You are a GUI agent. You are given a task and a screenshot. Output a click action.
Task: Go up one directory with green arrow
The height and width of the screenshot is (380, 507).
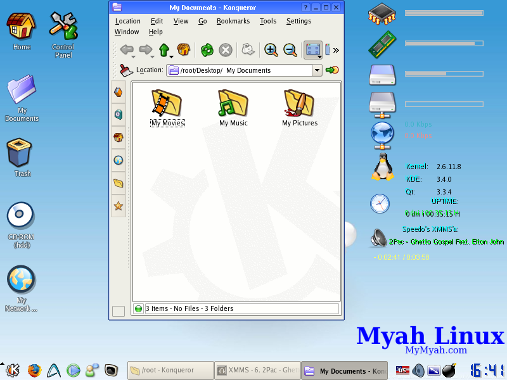tap(164, 50)
